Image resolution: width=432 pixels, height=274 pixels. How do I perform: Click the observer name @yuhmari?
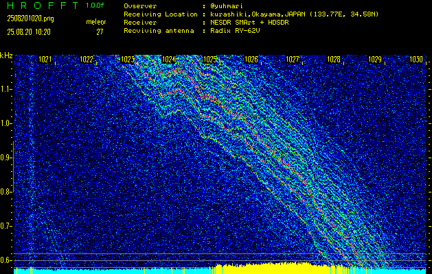226,6
